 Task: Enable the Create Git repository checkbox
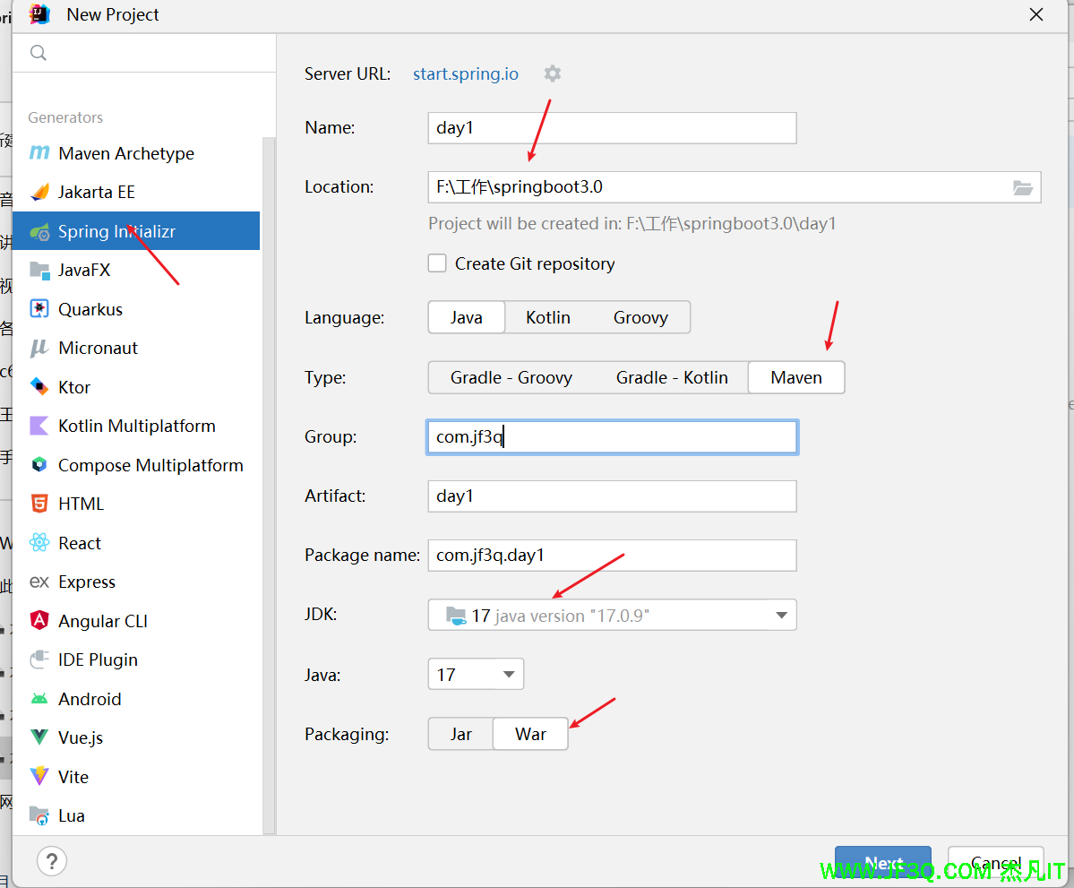(437, 263)
